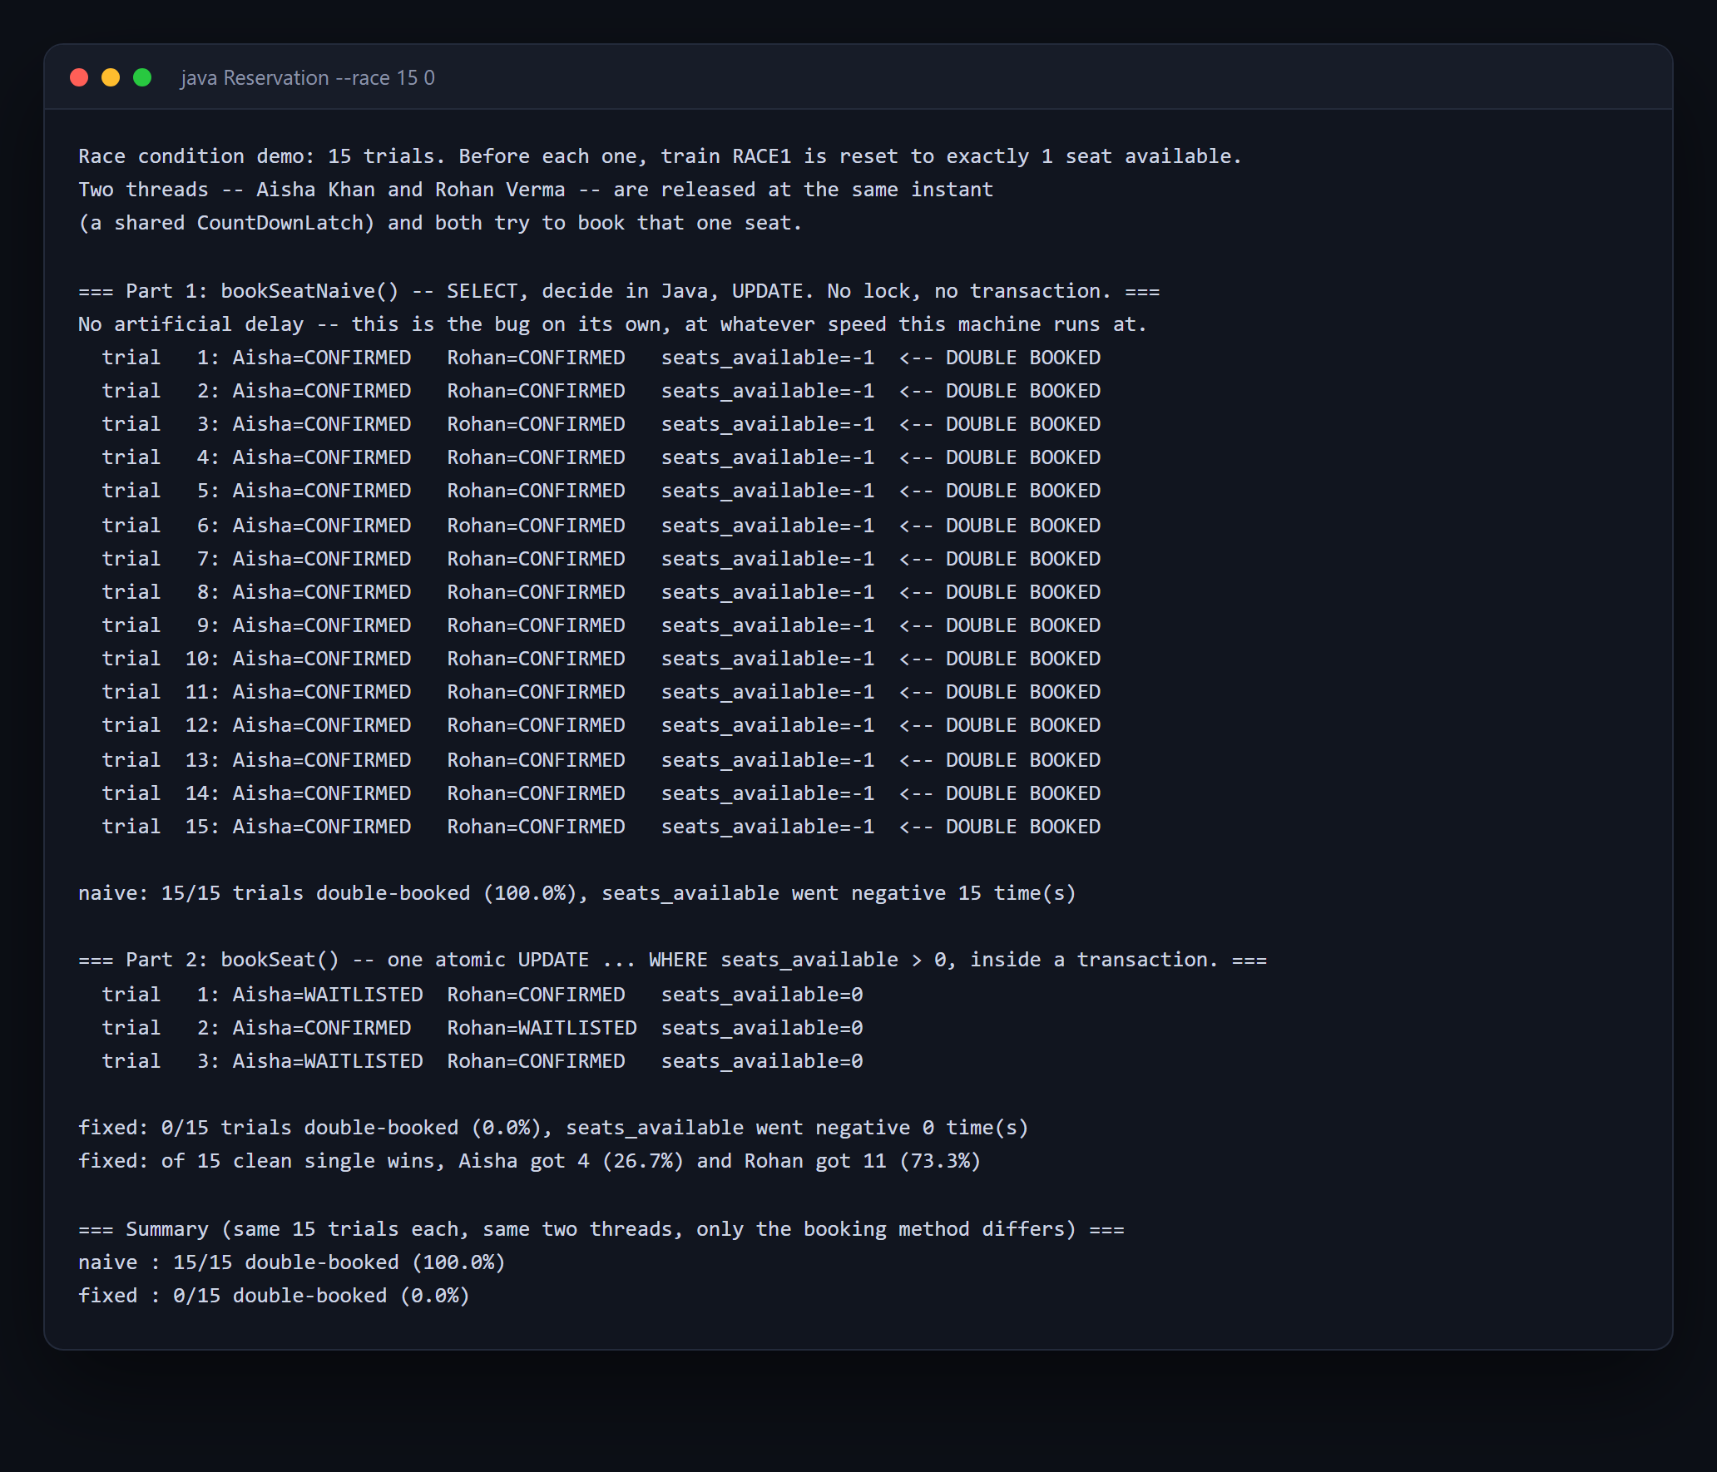This screenshot has width=1717, height=1472.
Task: Click 'Aisha=WAITLISTED' on Part 2 trial 1
Action: (328, 995)
